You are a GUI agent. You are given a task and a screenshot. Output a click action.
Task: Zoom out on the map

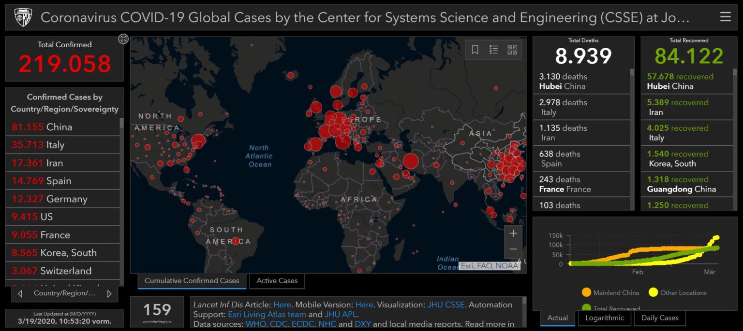pos(513,249)
